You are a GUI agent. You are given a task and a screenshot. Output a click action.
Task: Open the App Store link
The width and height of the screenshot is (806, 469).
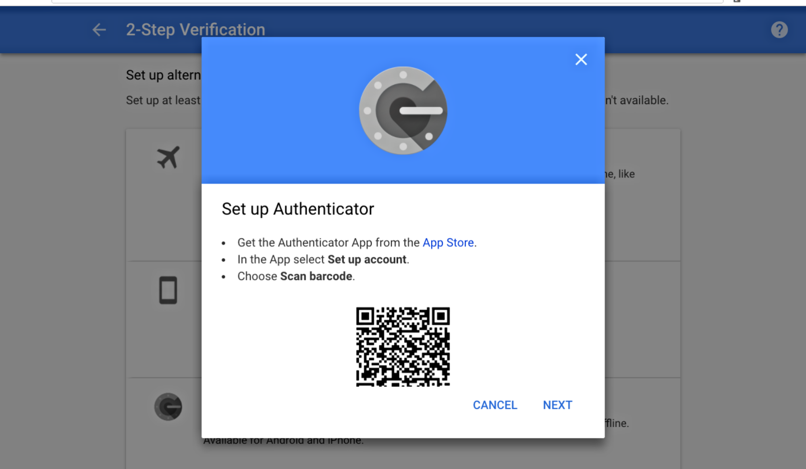click(448, 242)
